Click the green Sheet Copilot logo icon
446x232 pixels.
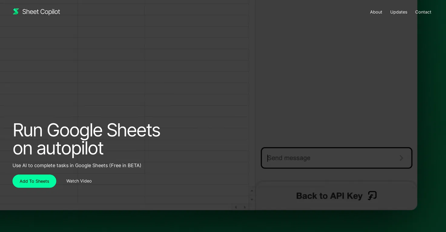click(x=16, y=11)
